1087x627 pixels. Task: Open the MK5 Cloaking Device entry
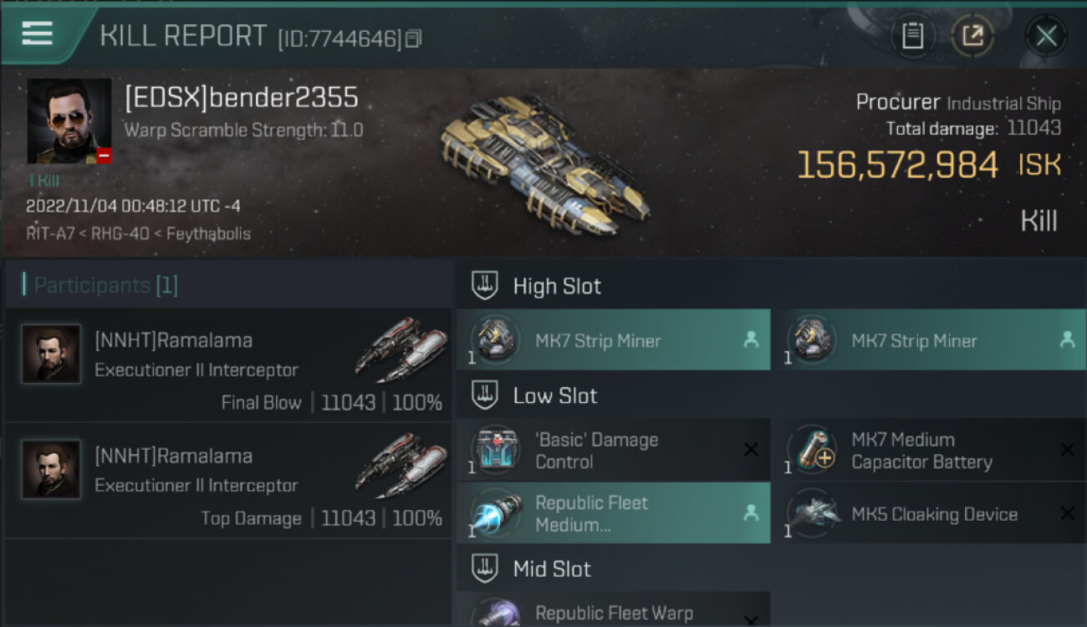click(x=930, y=513)
